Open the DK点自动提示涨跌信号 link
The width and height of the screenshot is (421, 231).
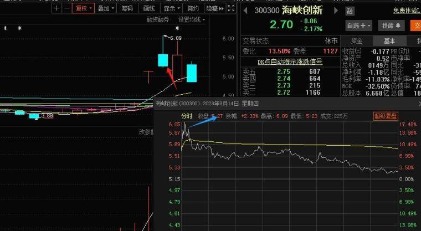290,62
